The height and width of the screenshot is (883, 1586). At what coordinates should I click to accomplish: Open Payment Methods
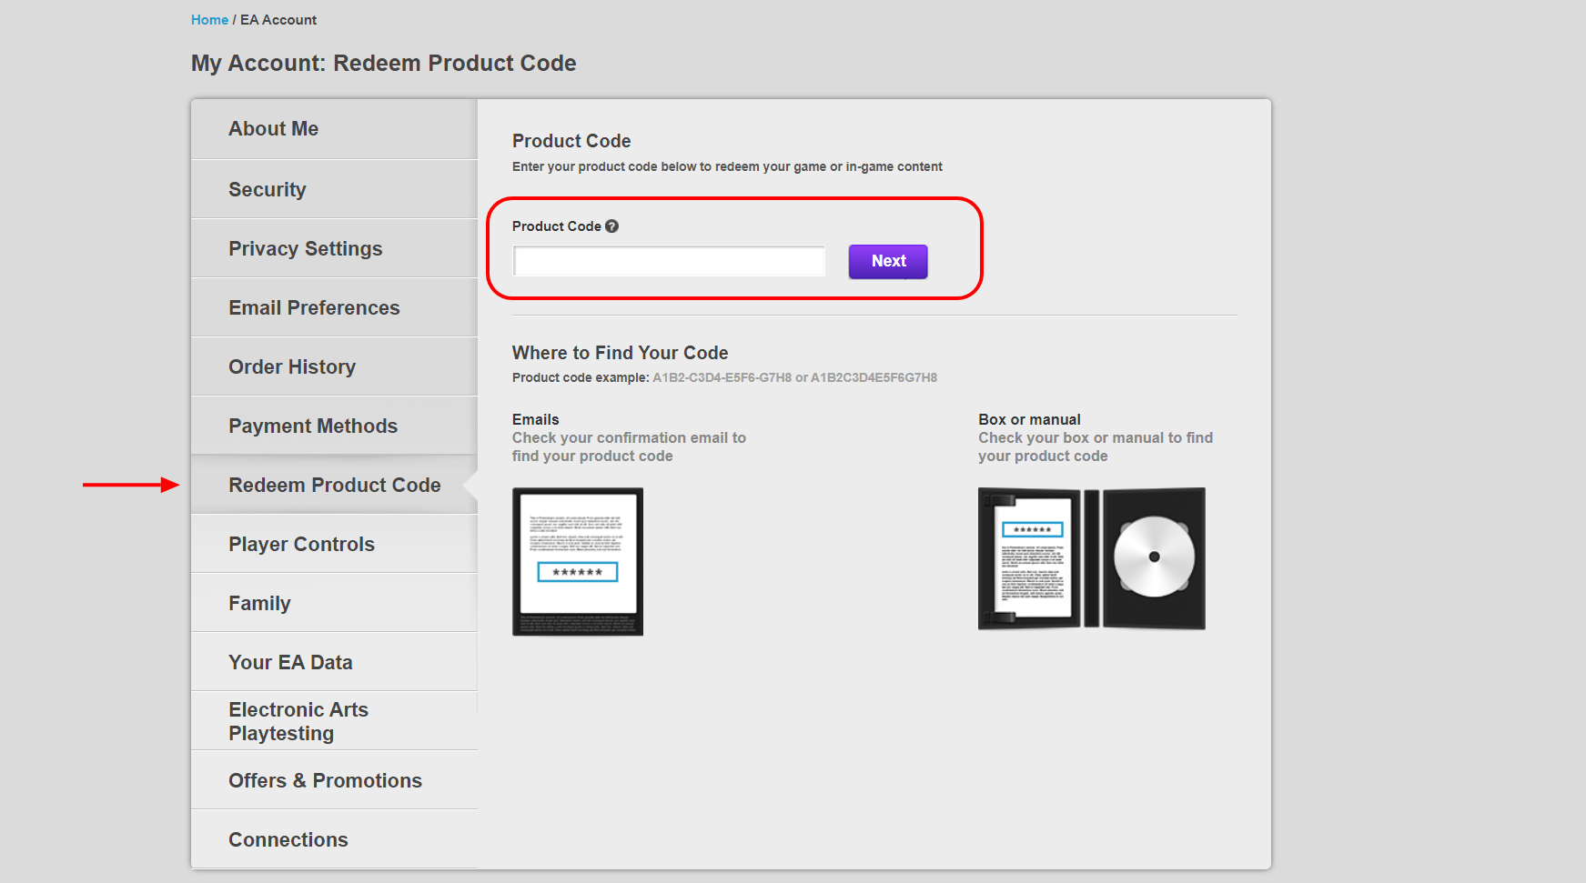[334, 426]
